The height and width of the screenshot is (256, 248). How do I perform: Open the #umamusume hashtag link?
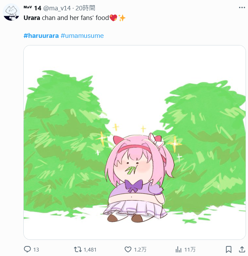[82, 35]
